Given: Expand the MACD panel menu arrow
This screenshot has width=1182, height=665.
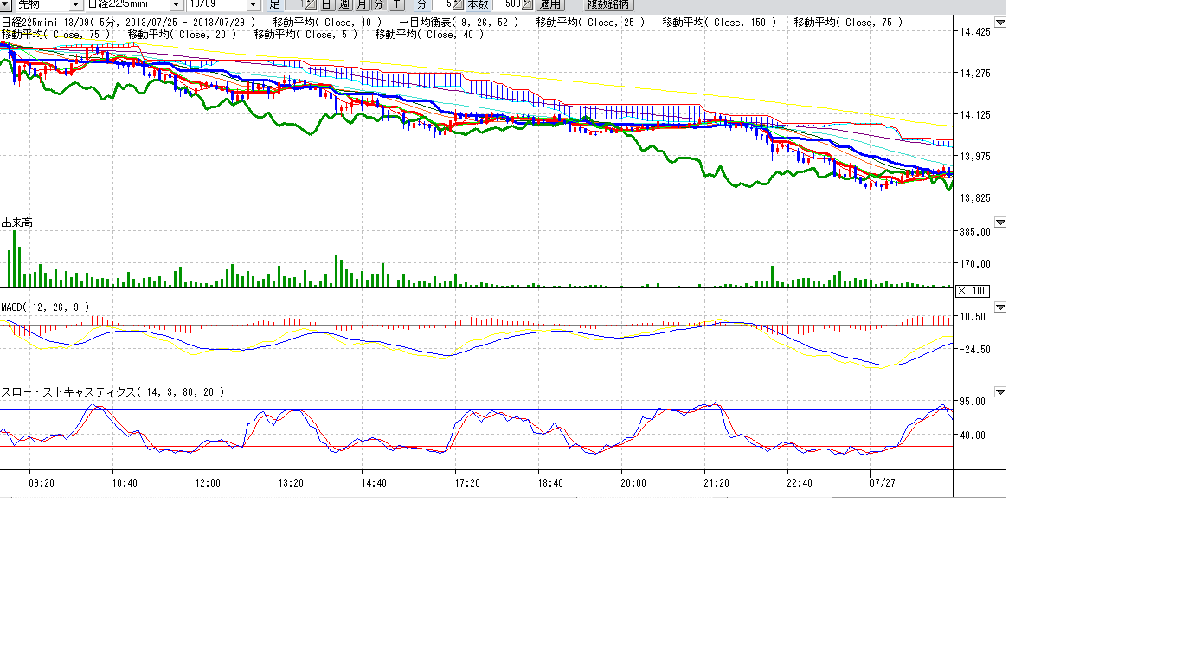Looking at the screenshot, I should (x=1000, y=307).
